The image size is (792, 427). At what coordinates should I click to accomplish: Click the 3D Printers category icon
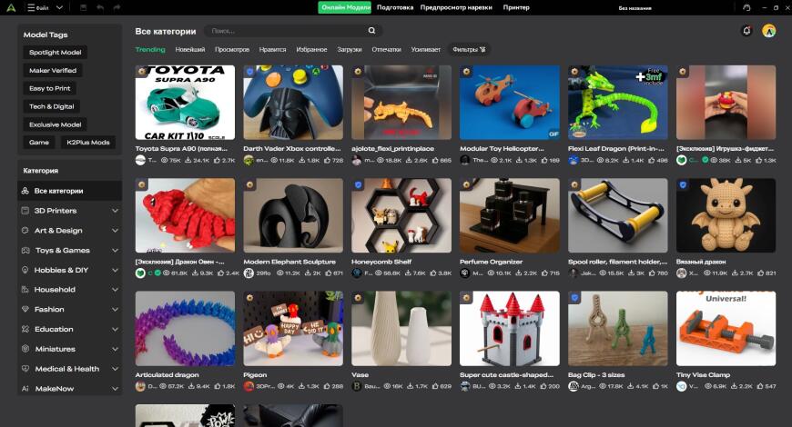point(25,210)
